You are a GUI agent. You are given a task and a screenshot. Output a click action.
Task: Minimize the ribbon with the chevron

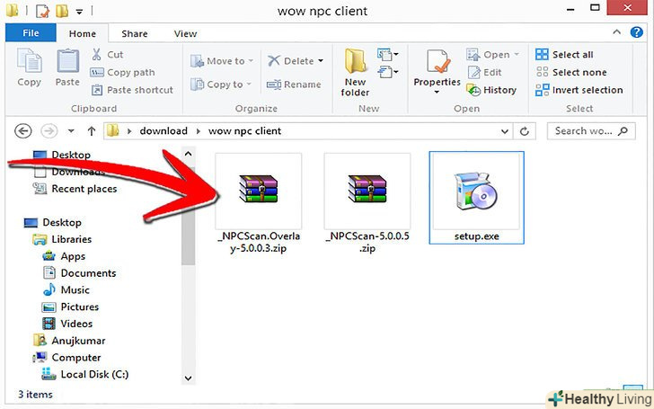pos(617,32)
